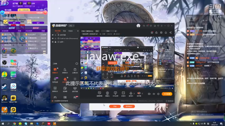Expand microphone options arrow

point(134,94)
